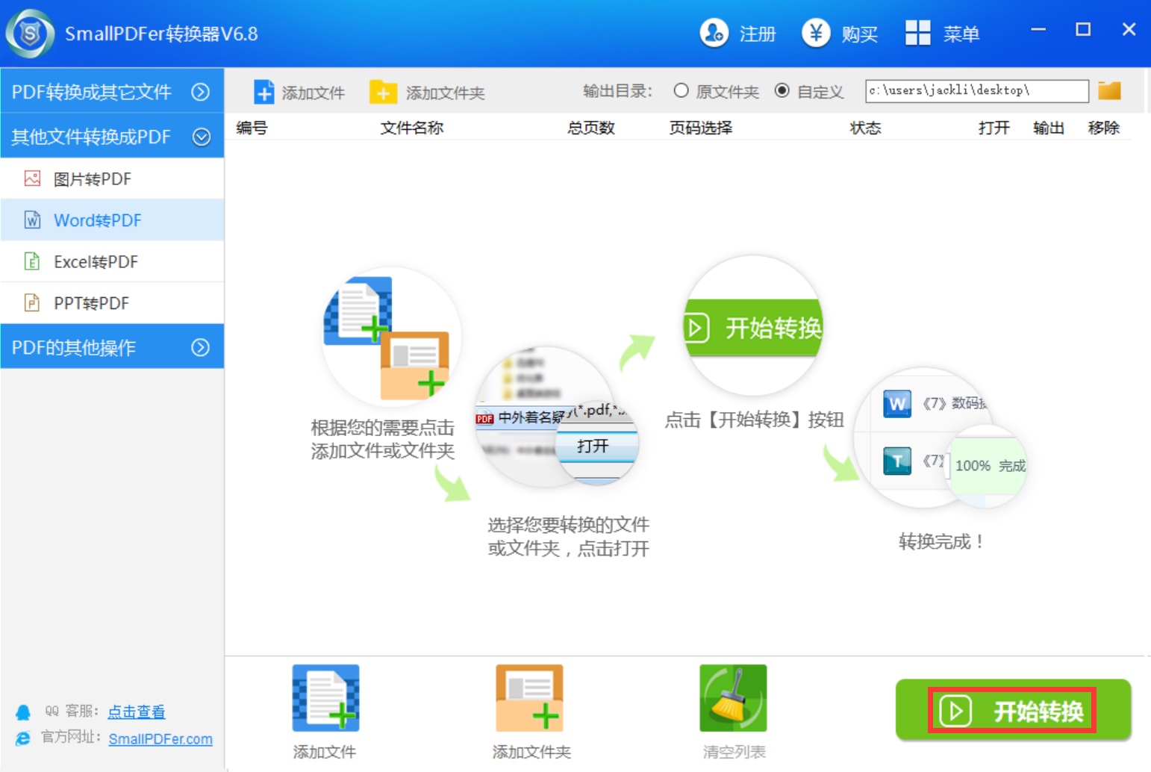Click the 文件名称 column header
The height and width of the screenshot is (772, 1151).
coord(412,128)
